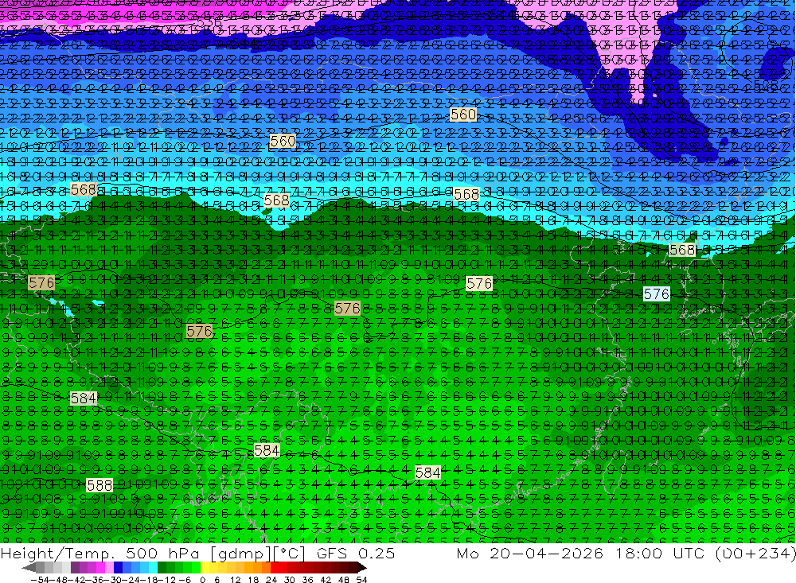
Task: Click the left gray arrow end of the color scale
Action: tap(29, 568)
